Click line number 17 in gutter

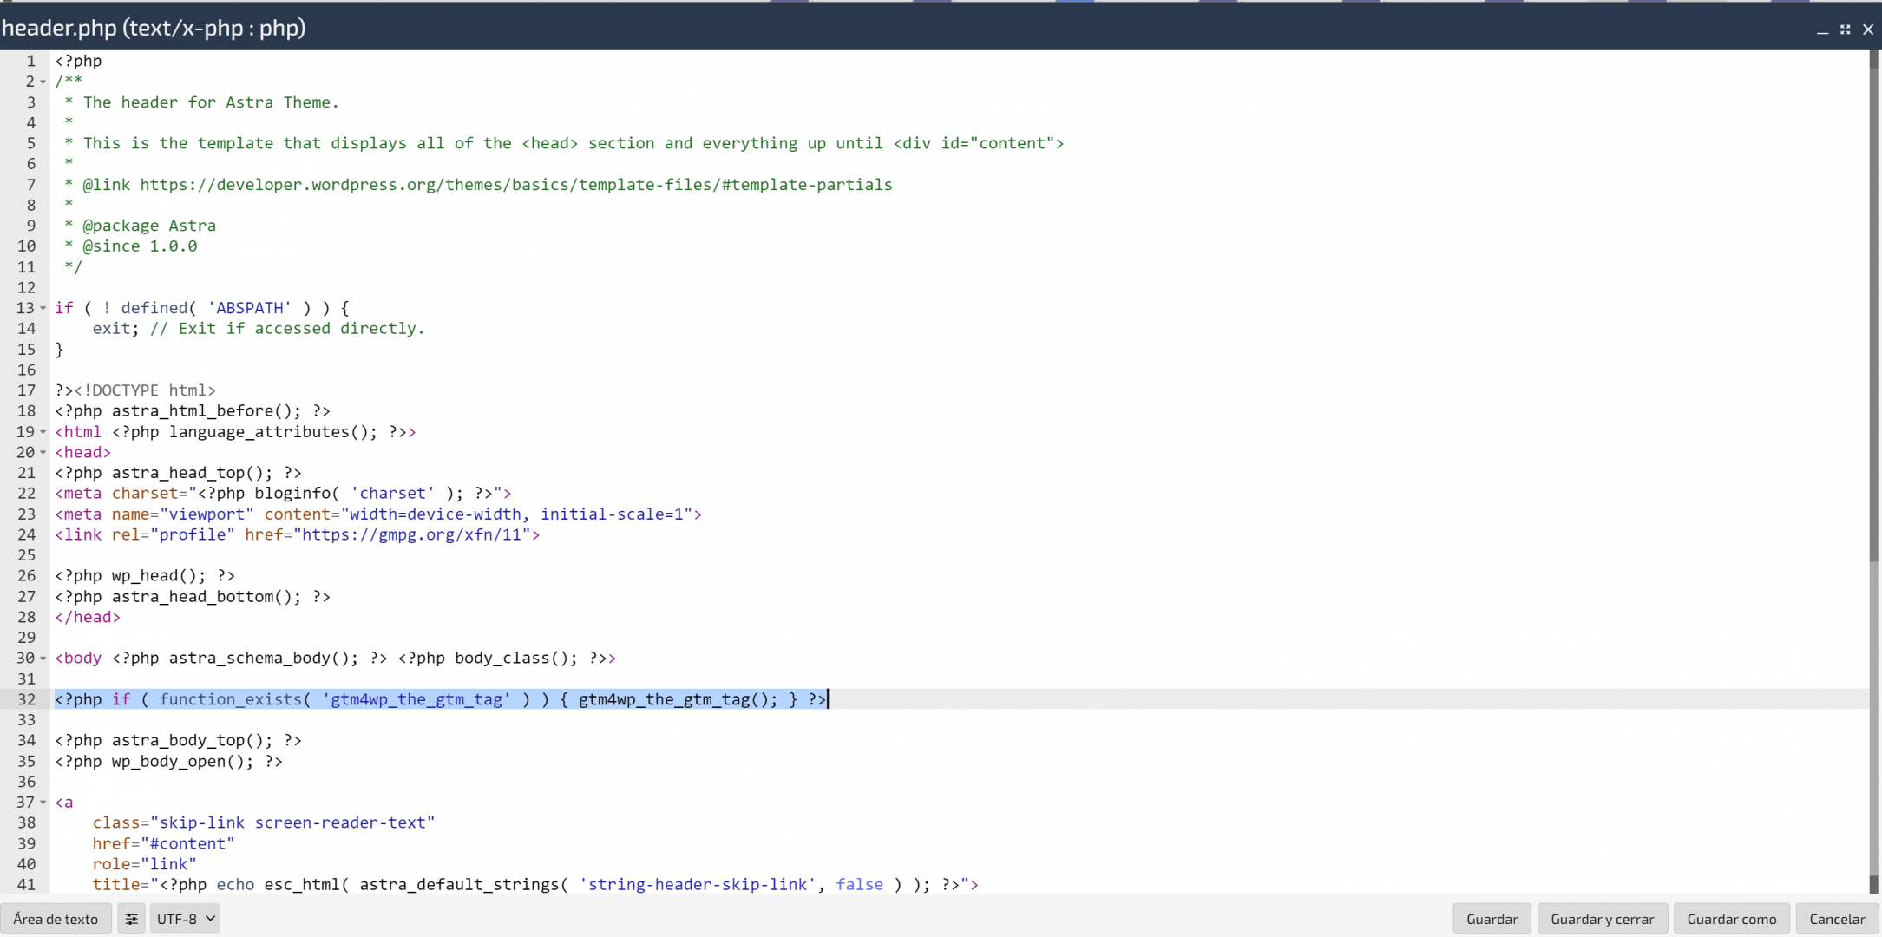click(27, 390)
